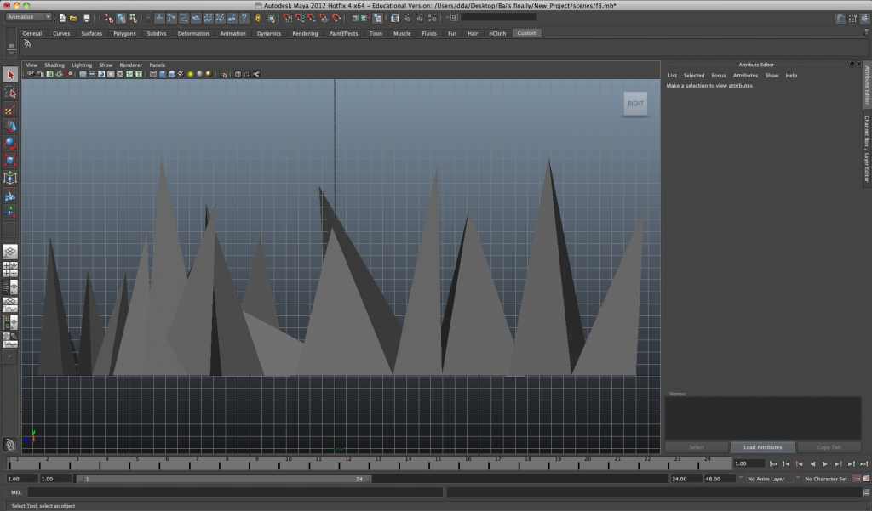Open the No Anim Layer dropdown
This screenshot has height=511, width=872.
pyautogui.click(x=768, y=479)
